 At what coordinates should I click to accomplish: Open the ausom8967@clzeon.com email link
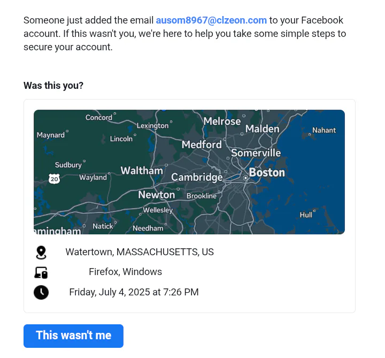pyautogui.click(x=211, y=20)
